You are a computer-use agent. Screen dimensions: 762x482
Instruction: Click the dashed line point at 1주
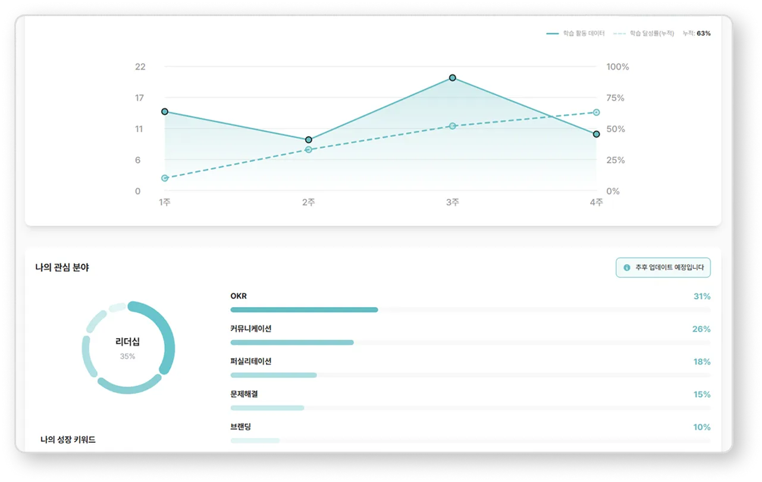(x=165, y=178)
